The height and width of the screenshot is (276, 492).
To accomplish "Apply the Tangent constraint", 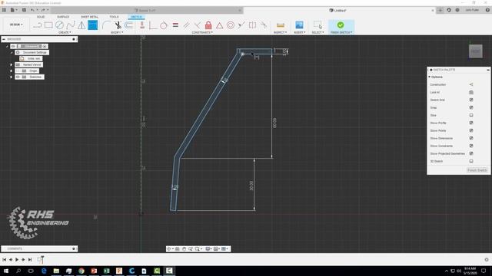I will tap(164, 25).
